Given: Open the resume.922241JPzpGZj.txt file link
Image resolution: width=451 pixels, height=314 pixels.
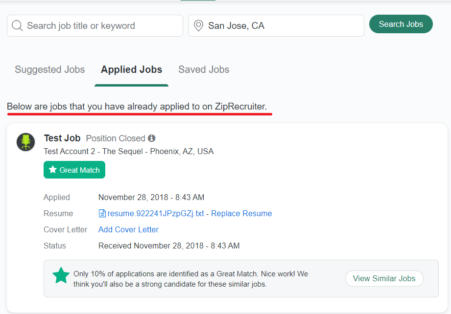Looking at the screenshot, I should click(156, 213).
